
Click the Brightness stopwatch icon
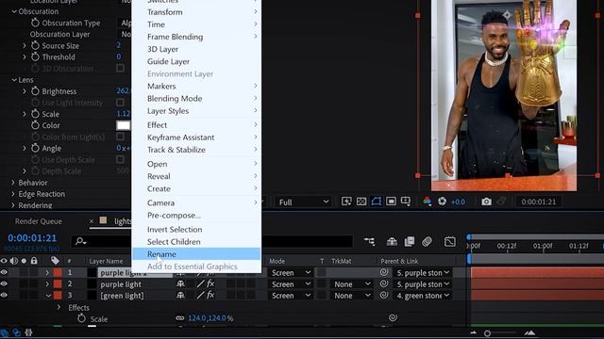click(35, 91)
